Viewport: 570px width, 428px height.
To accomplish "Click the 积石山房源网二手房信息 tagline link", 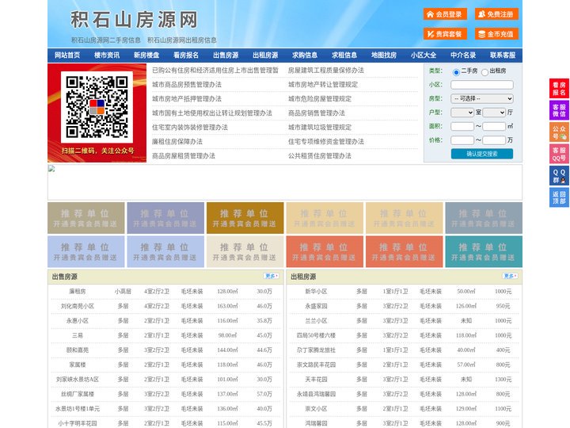I will tap(106, 40).
